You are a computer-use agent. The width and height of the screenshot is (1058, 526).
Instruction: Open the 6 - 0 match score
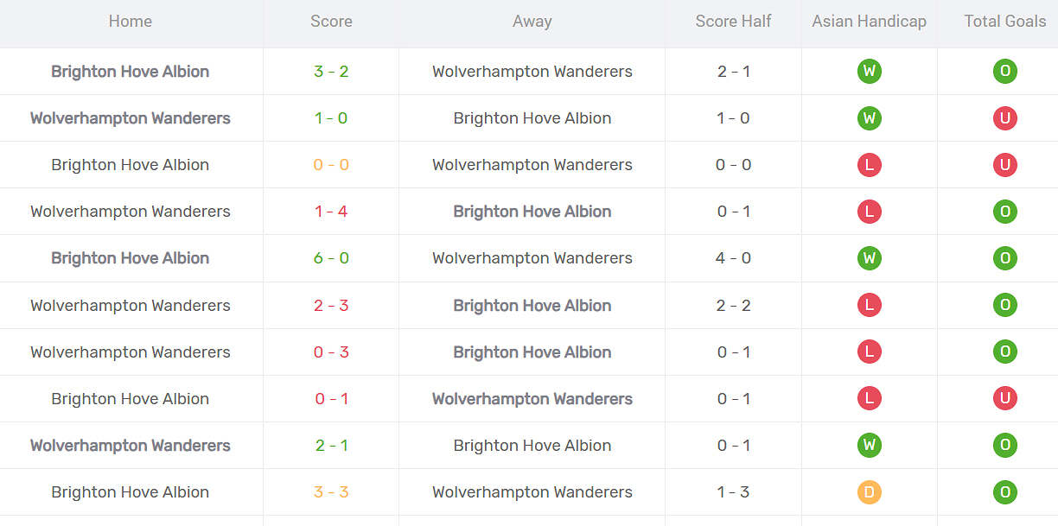331,258
